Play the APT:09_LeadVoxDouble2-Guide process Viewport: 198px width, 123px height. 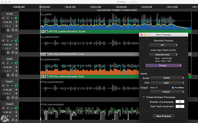coord(43,31)
